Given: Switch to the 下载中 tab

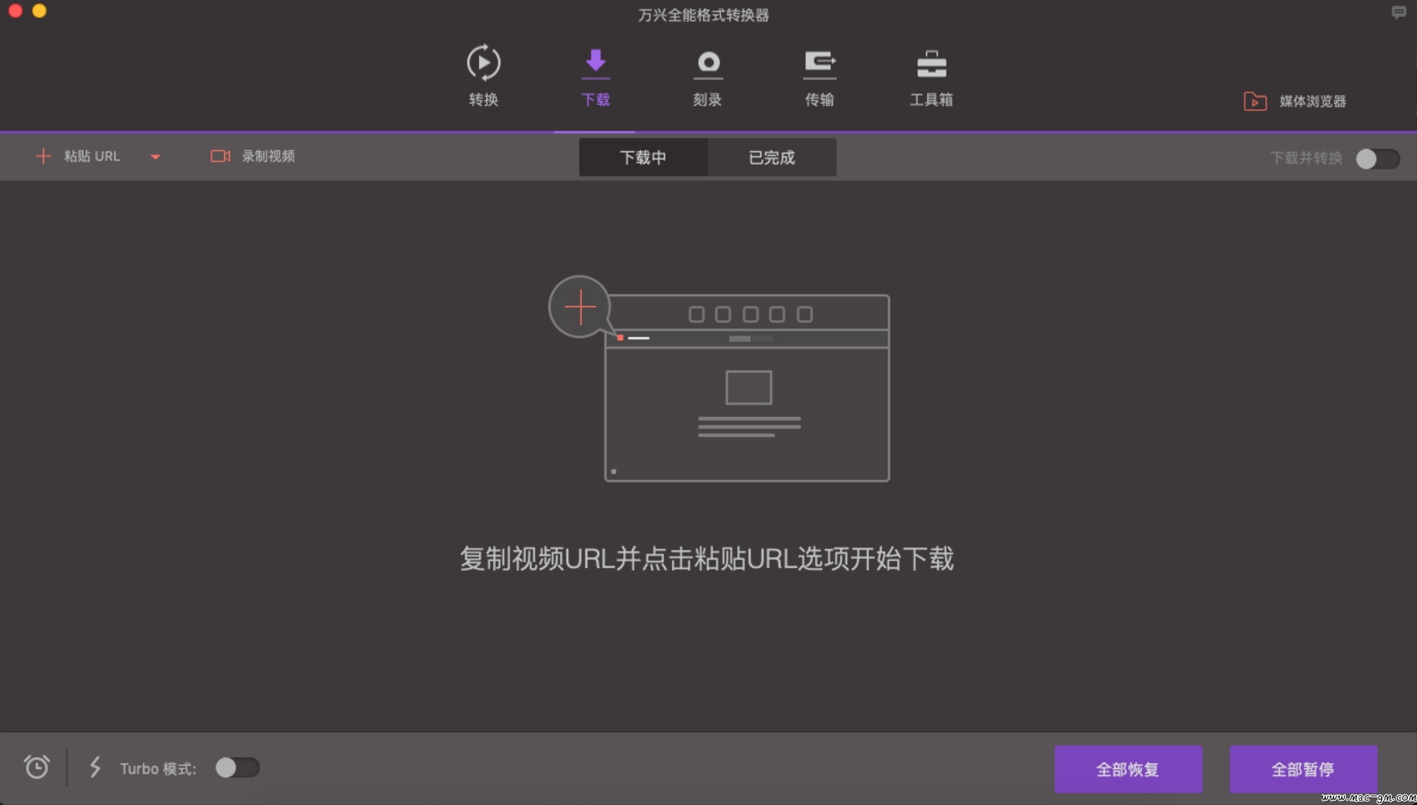Looking at the screenshot, I should click(643, 157).
